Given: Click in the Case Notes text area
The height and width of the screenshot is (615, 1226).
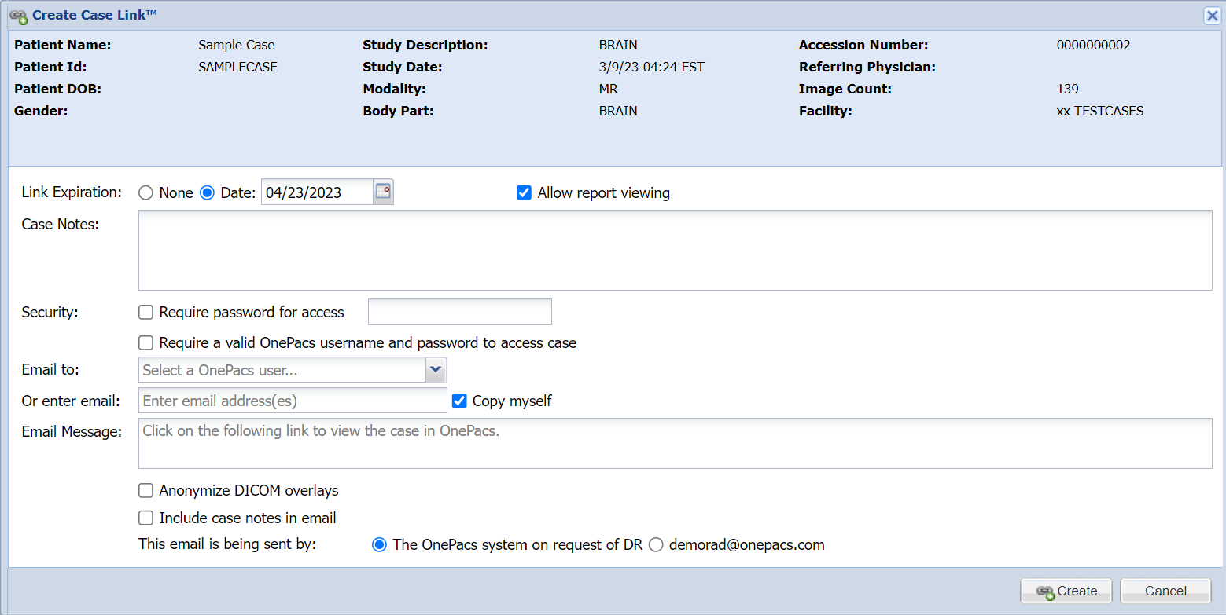Looking at the screenshot, I should click(675, 251).
